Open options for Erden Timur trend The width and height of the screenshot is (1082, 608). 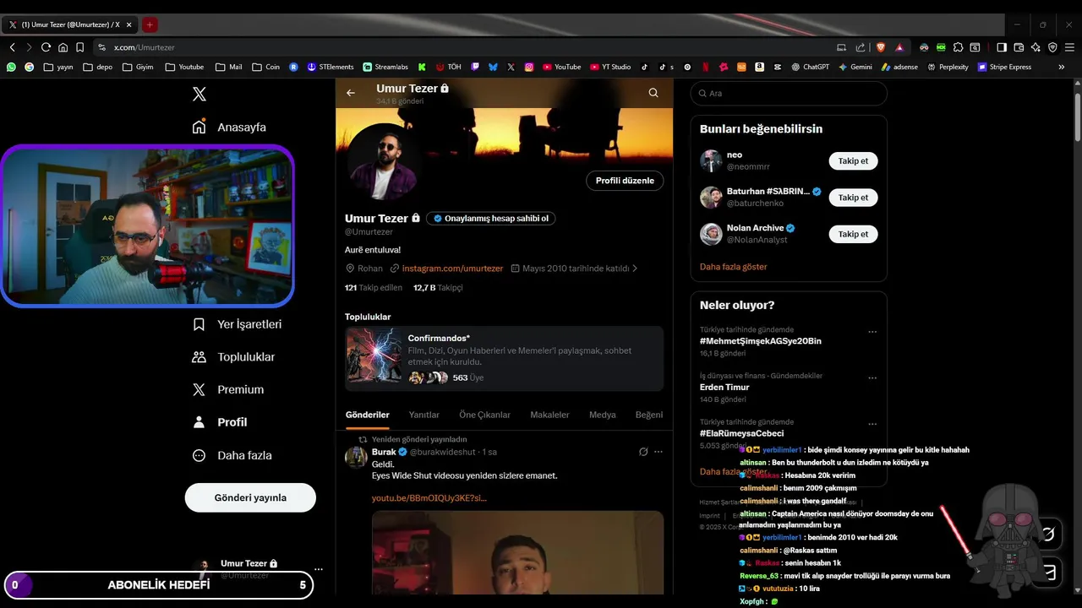point(872,377)
